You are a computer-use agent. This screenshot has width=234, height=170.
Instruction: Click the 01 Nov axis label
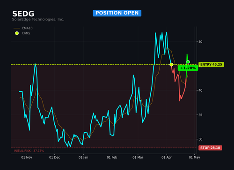click(27, 157)
